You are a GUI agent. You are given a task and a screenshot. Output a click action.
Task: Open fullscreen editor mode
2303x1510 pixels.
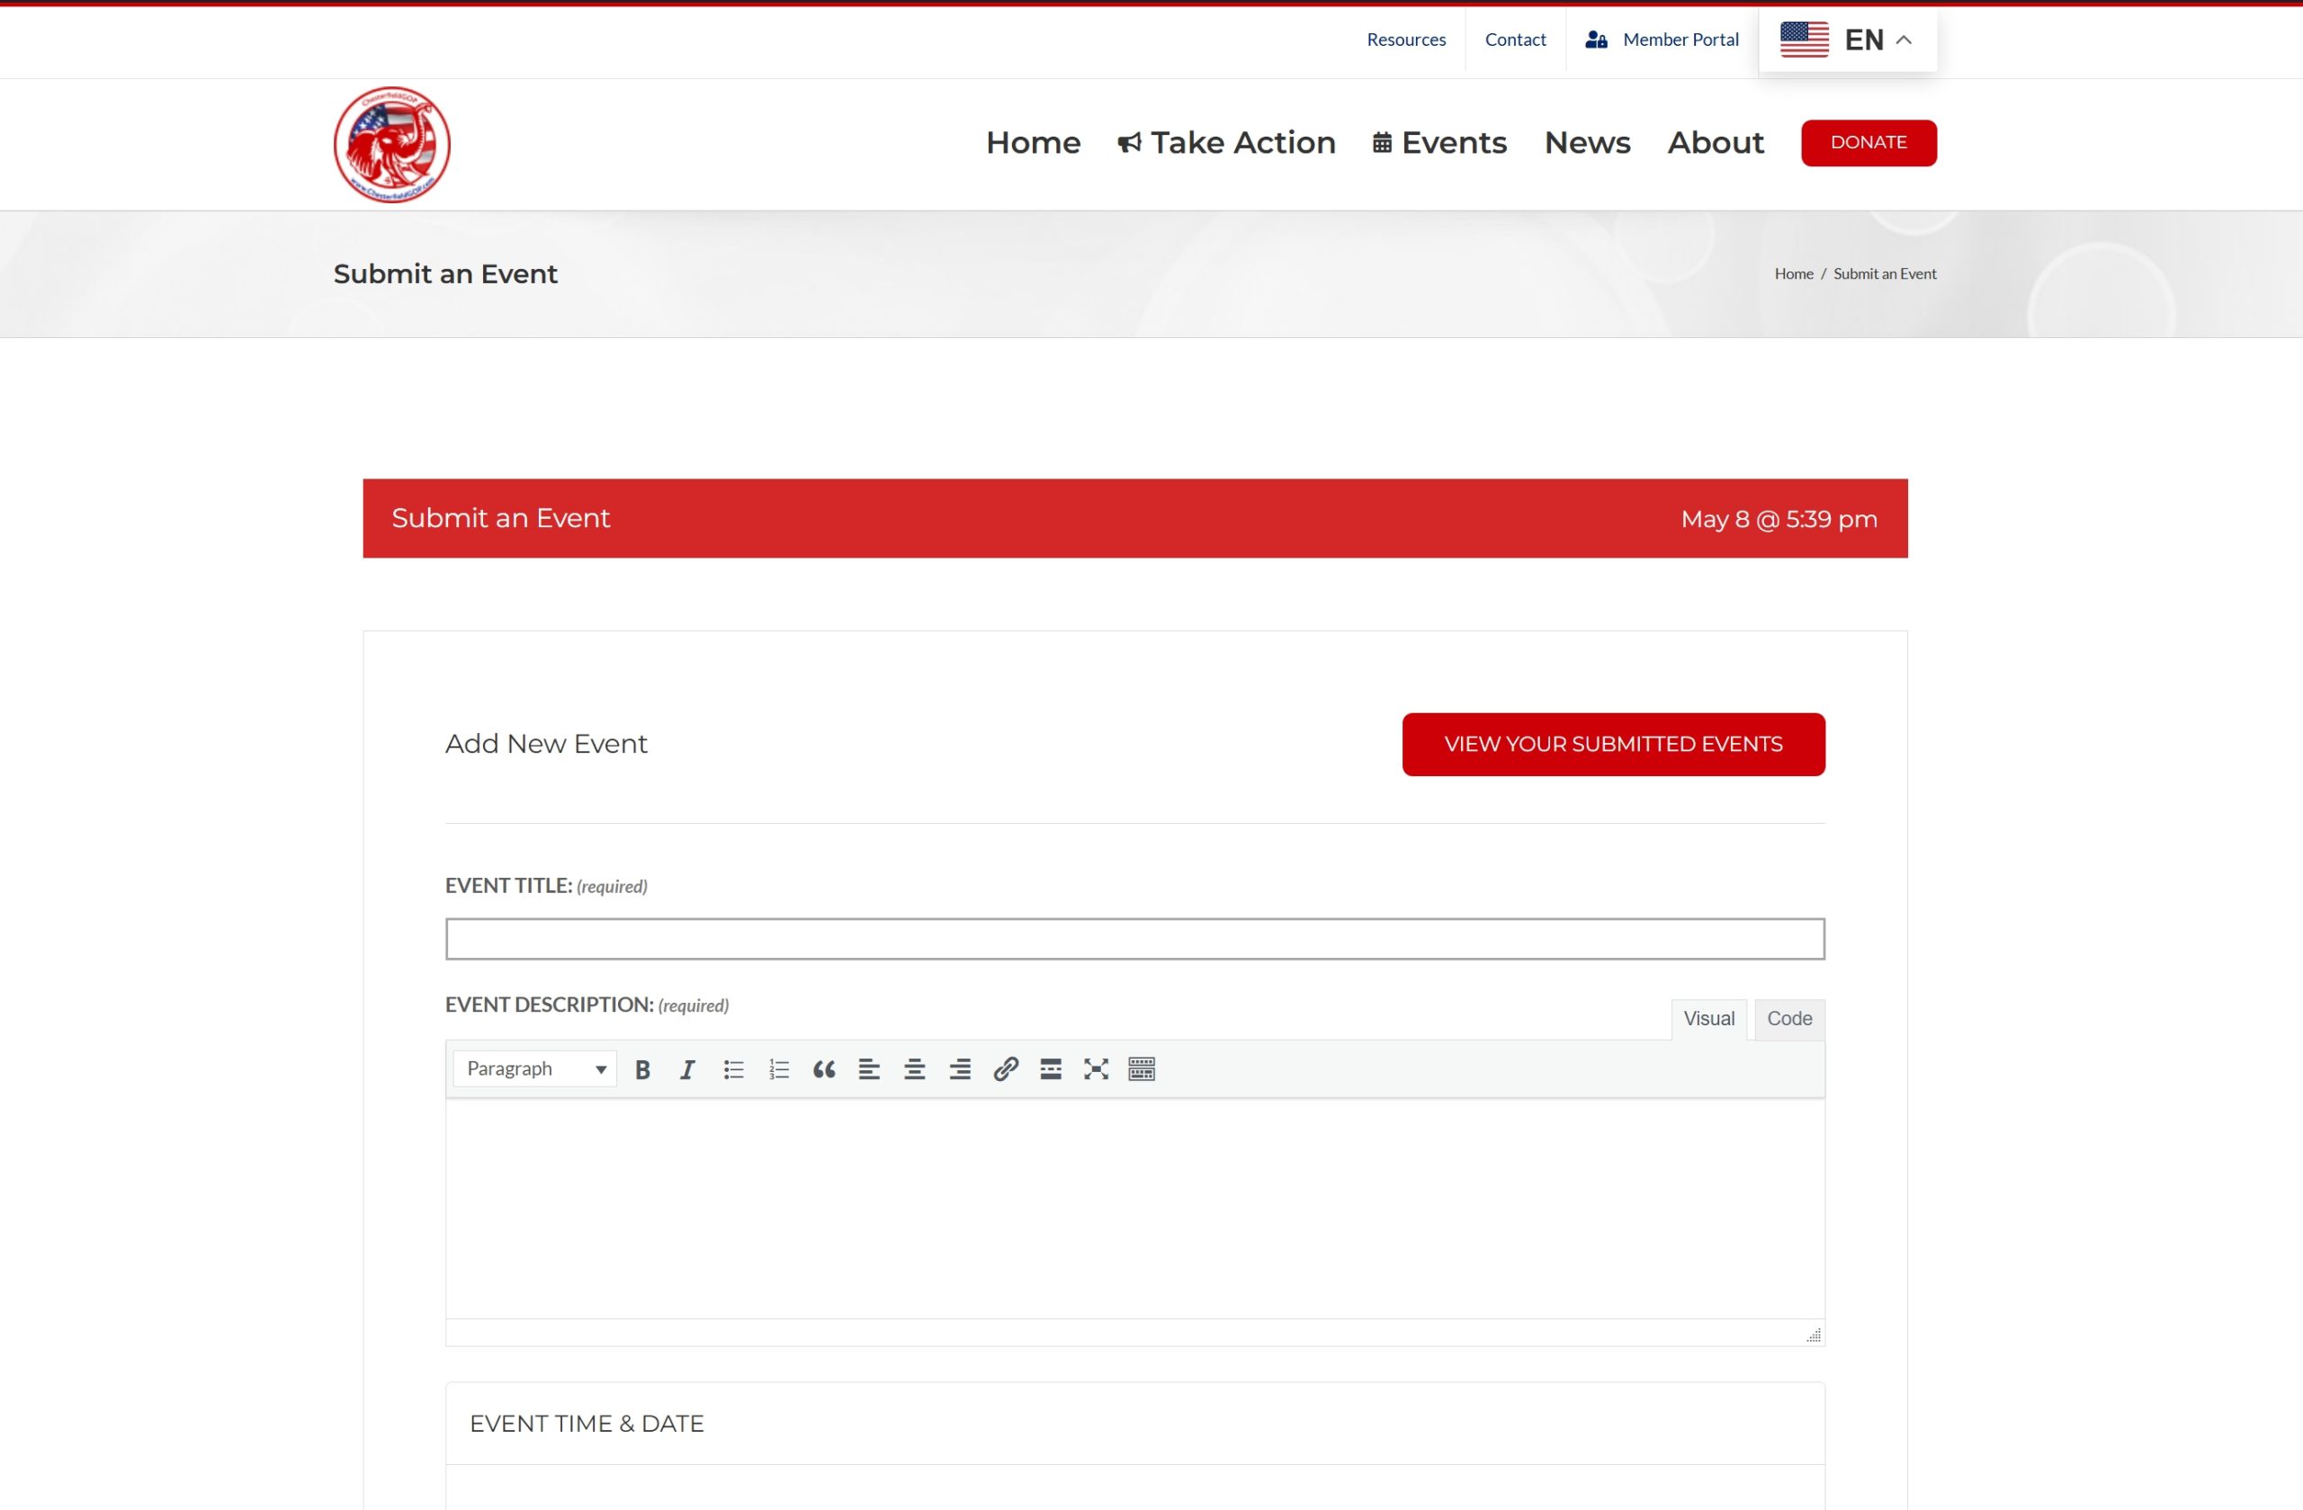(1097, 1069)
